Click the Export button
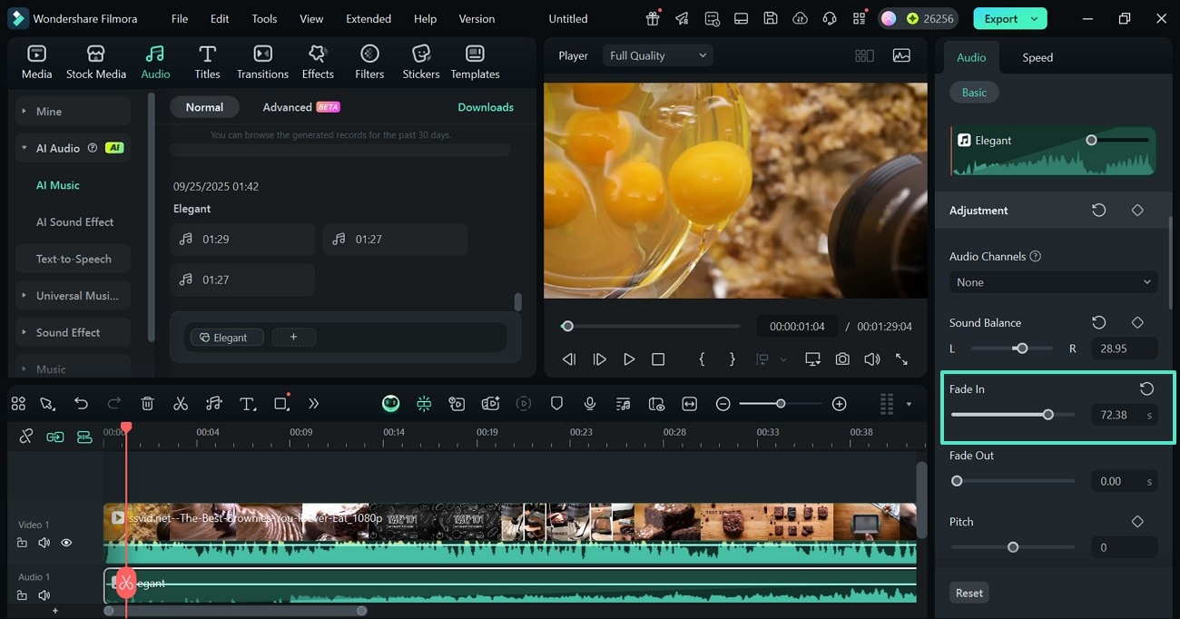This screenshot has width=1180, height=619. tap(1001, 18)
